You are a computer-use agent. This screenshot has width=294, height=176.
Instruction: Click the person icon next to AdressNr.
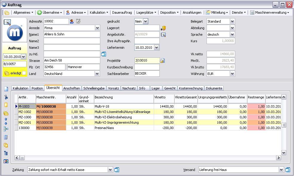coord(72,21)
